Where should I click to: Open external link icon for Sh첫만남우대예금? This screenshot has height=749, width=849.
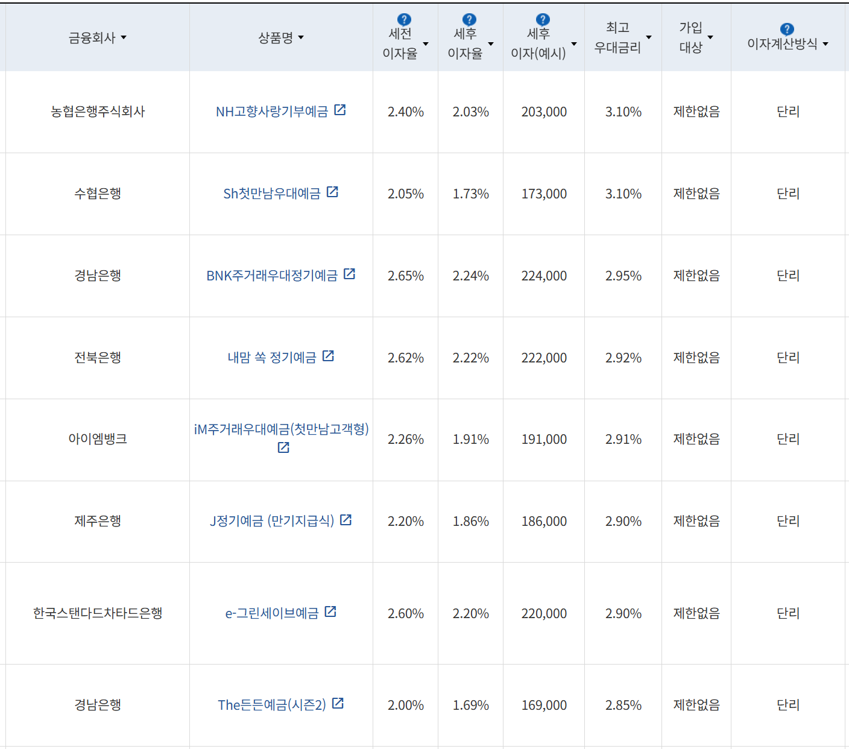[332, 192]
